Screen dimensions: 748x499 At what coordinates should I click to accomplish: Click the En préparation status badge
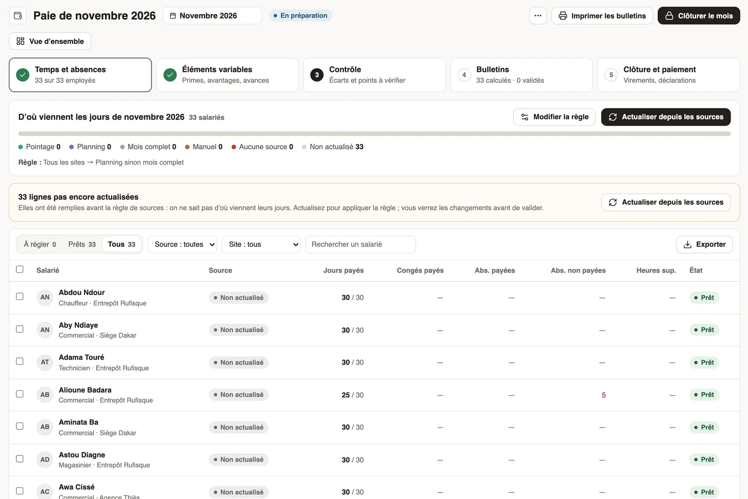coord(301,15)
